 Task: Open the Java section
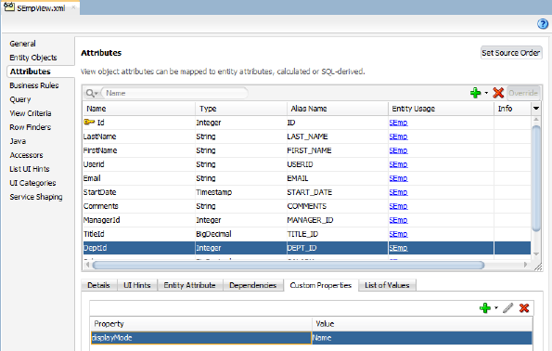18,141
